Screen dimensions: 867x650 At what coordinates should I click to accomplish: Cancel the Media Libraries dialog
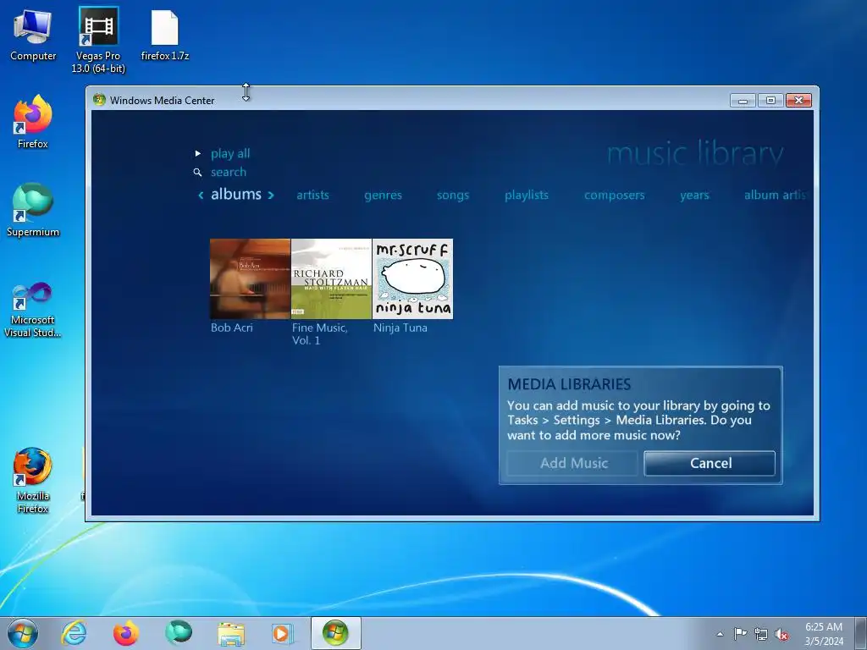[x=710, y=463]
